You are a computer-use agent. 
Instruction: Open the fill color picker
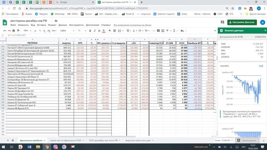coord(110,30)
